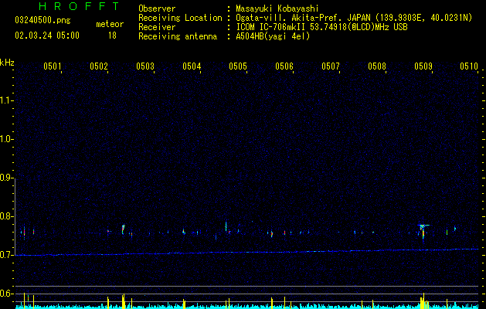The height and width of the screenshot is (309, 486).
Task: Click the meteor count 18
Action: pos(112,36)
